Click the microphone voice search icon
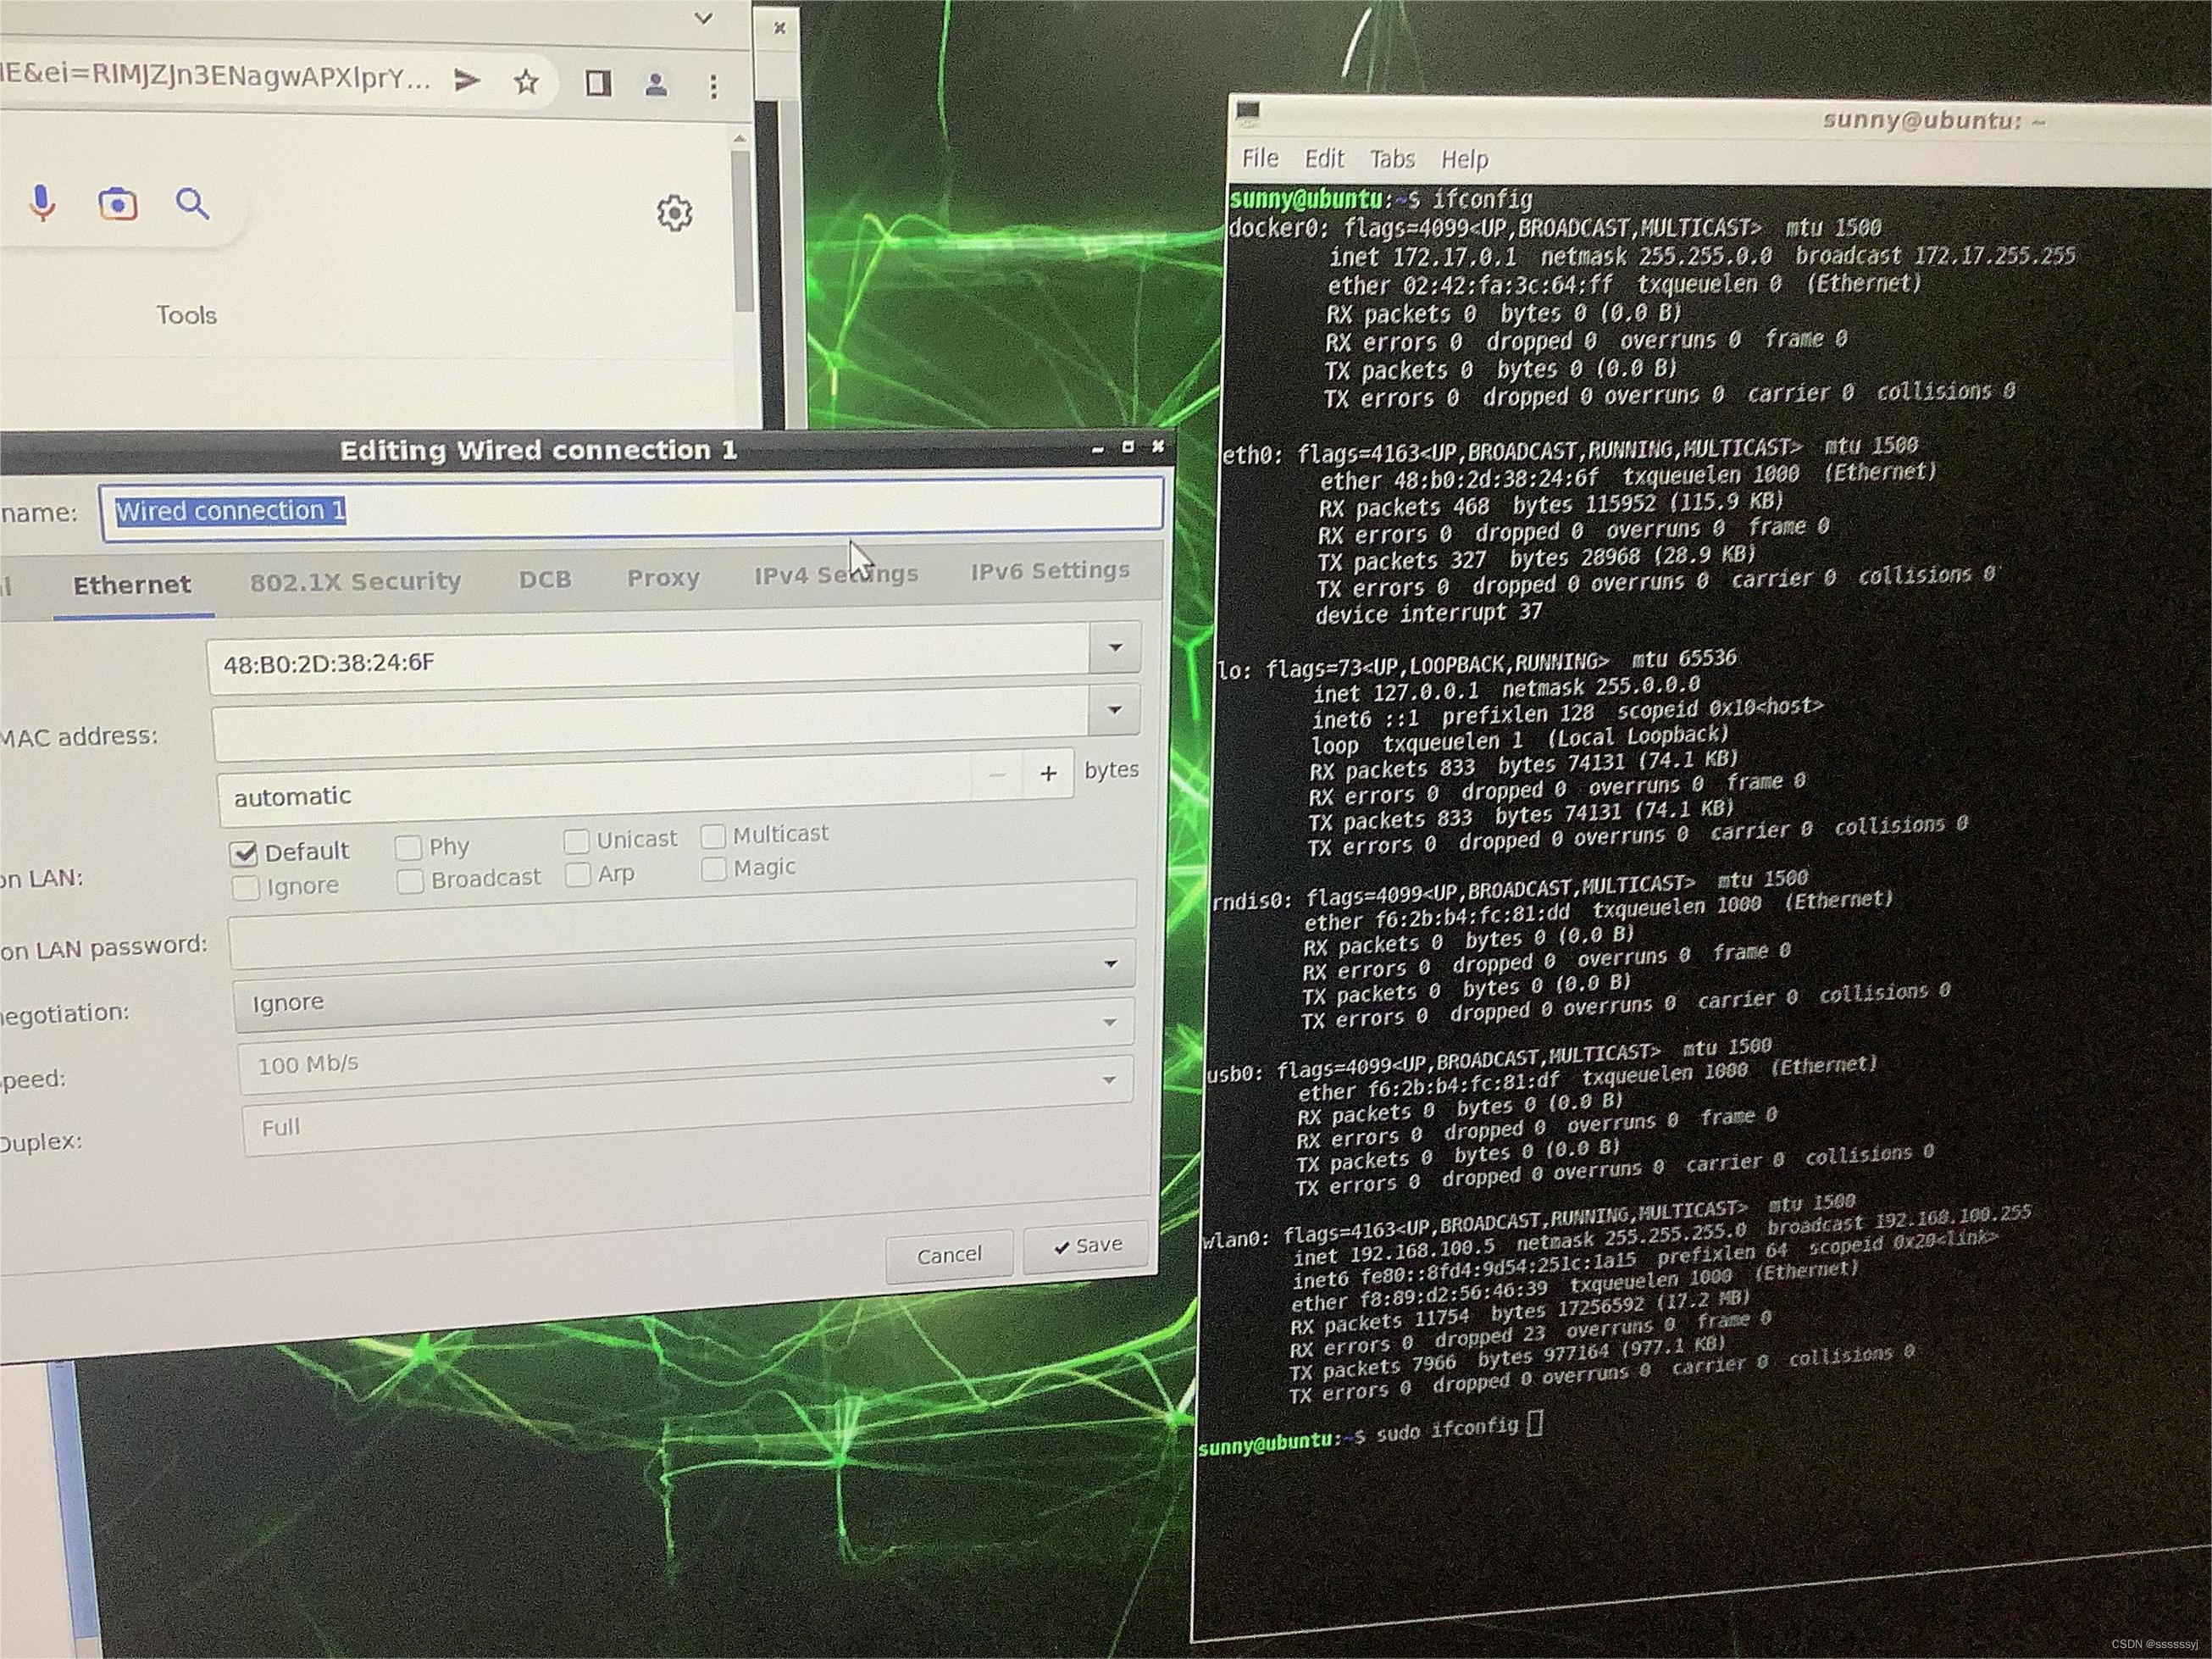2212x1659 pixels. click(x=42, y=203)
